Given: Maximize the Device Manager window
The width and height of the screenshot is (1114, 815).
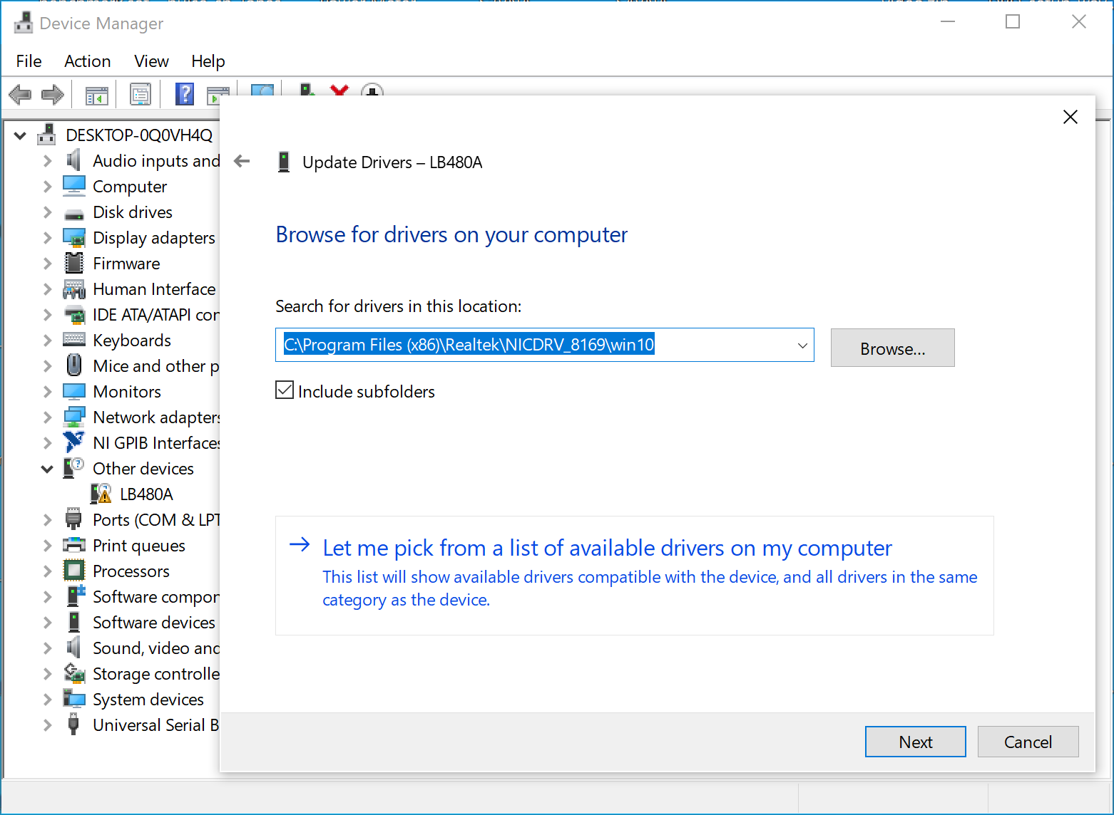Looking at the screenshot, I should (x=1013, y=22).
